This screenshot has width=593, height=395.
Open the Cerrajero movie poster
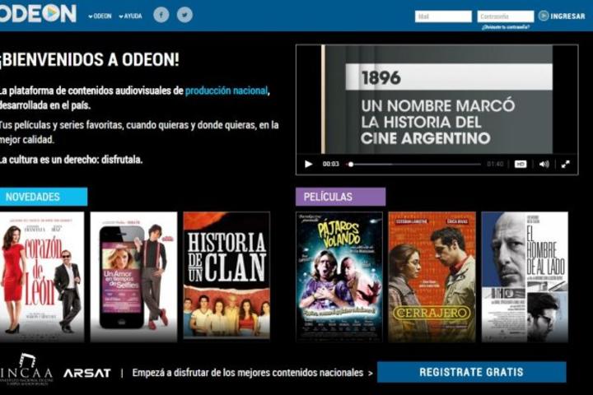point(432,276)
